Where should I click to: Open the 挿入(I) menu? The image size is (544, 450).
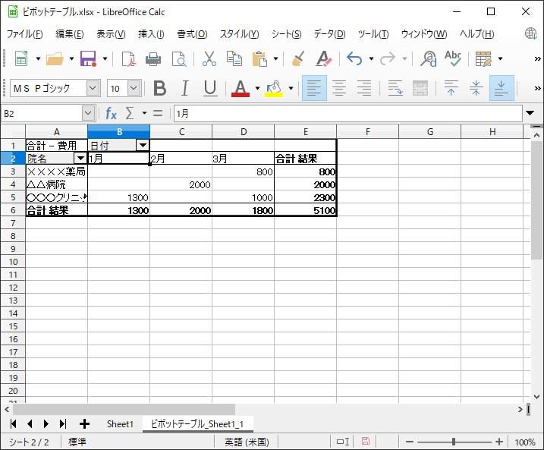pos(151,34)
